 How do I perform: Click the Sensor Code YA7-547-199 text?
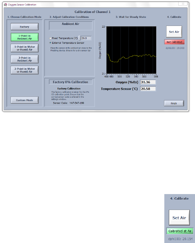tap(68, 103)
